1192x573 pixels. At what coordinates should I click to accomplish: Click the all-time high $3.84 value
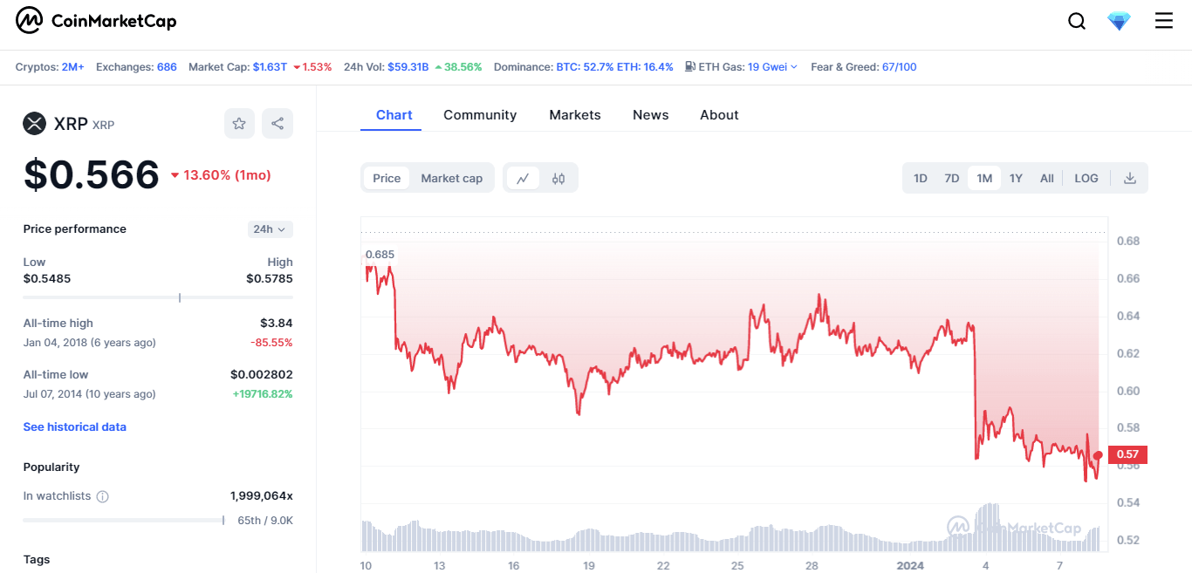coord(277,323)
